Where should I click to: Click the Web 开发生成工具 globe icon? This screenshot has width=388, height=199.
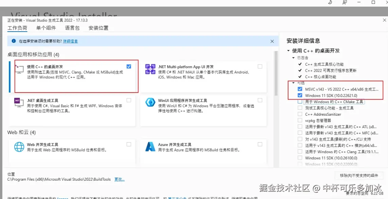click(19, 147)
